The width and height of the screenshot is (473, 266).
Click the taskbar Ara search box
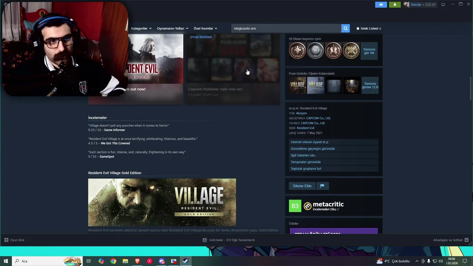tap(47, 261)
